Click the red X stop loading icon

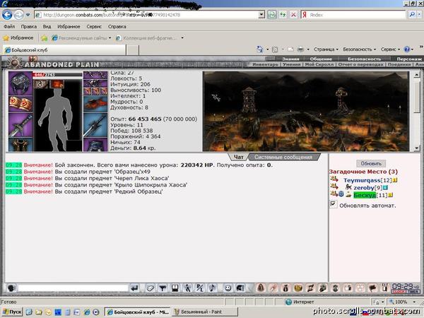[293, 15]
